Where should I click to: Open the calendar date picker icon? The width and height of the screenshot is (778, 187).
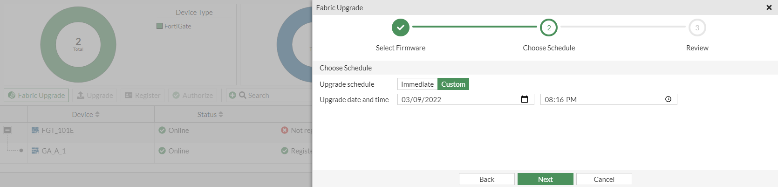[x=525, y=99]
